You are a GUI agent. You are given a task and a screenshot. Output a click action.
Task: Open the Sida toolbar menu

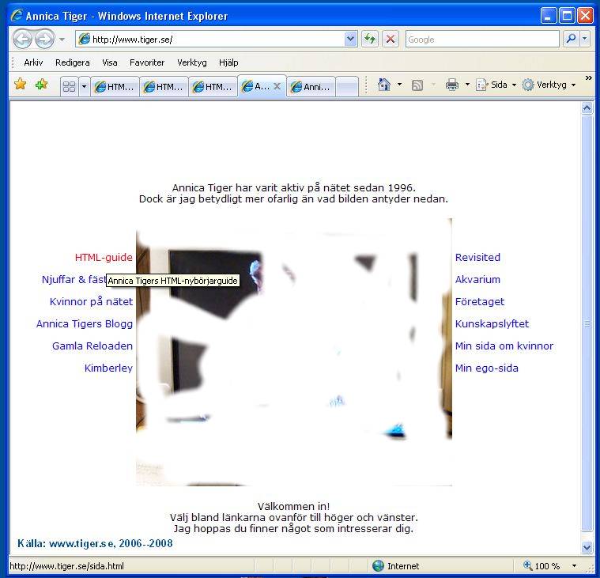[496, 85]
